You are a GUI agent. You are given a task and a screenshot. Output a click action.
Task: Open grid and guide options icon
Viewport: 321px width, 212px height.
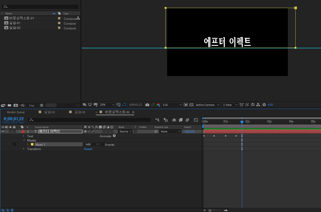119,105
